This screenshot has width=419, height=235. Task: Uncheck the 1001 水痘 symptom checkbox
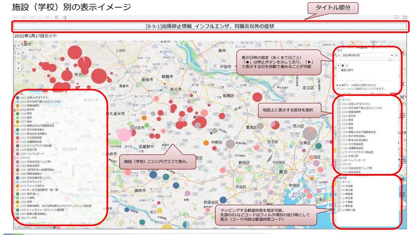click(339, 104)
